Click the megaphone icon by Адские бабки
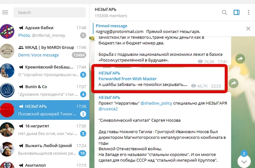The height and width of the screenshot is (168, 255). coord(21,28)
